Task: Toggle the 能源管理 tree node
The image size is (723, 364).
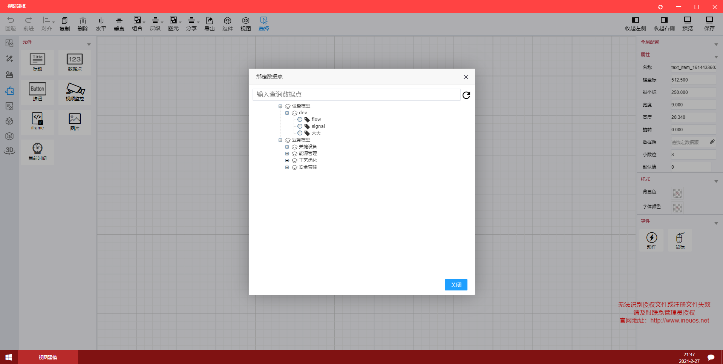Action: (x=287, y=154)
